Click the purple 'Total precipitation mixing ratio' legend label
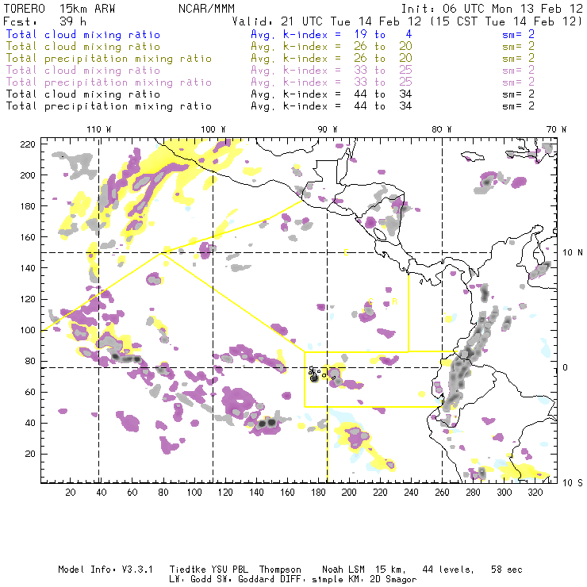Screen dimensions: 587x587 pos(109,82)
